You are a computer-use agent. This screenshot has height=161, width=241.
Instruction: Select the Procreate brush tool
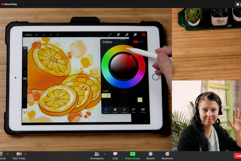(110, 35)
